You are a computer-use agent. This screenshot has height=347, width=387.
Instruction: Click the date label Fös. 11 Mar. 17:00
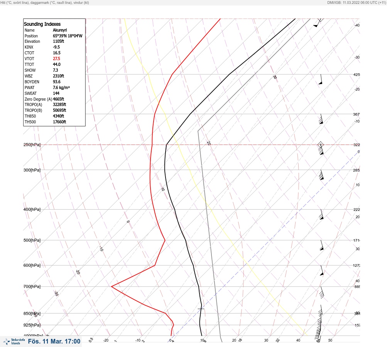(54, 341)
